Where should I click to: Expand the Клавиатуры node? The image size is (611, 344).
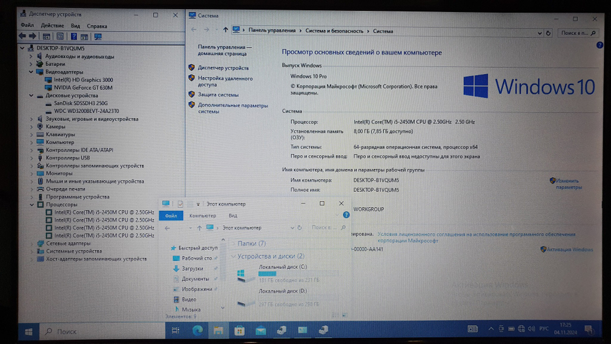[x=32, y=134]
